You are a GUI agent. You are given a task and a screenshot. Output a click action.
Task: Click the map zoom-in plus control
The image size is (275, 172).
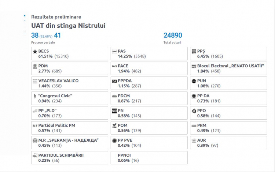[25, 20]
